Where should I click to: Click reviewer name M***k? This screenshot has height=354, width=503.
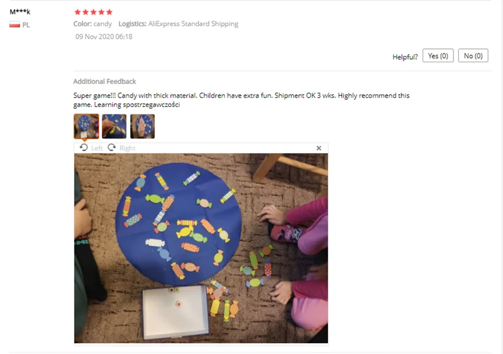(x=20, y=12)
